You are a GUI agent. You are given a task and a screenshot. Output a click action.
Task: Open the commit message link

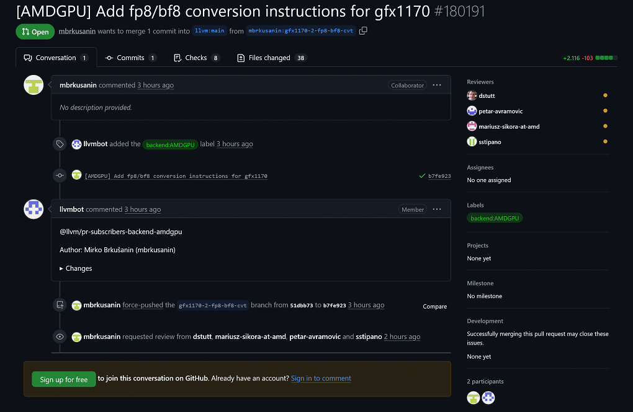[x=176, y=176]
